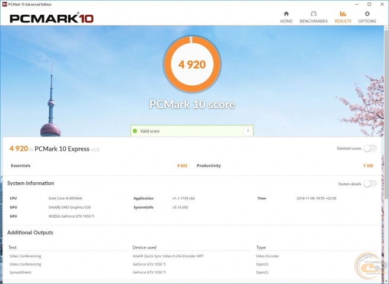Turn on the System details toggle
Screen dimensions: 389x284
pos(370,184)
